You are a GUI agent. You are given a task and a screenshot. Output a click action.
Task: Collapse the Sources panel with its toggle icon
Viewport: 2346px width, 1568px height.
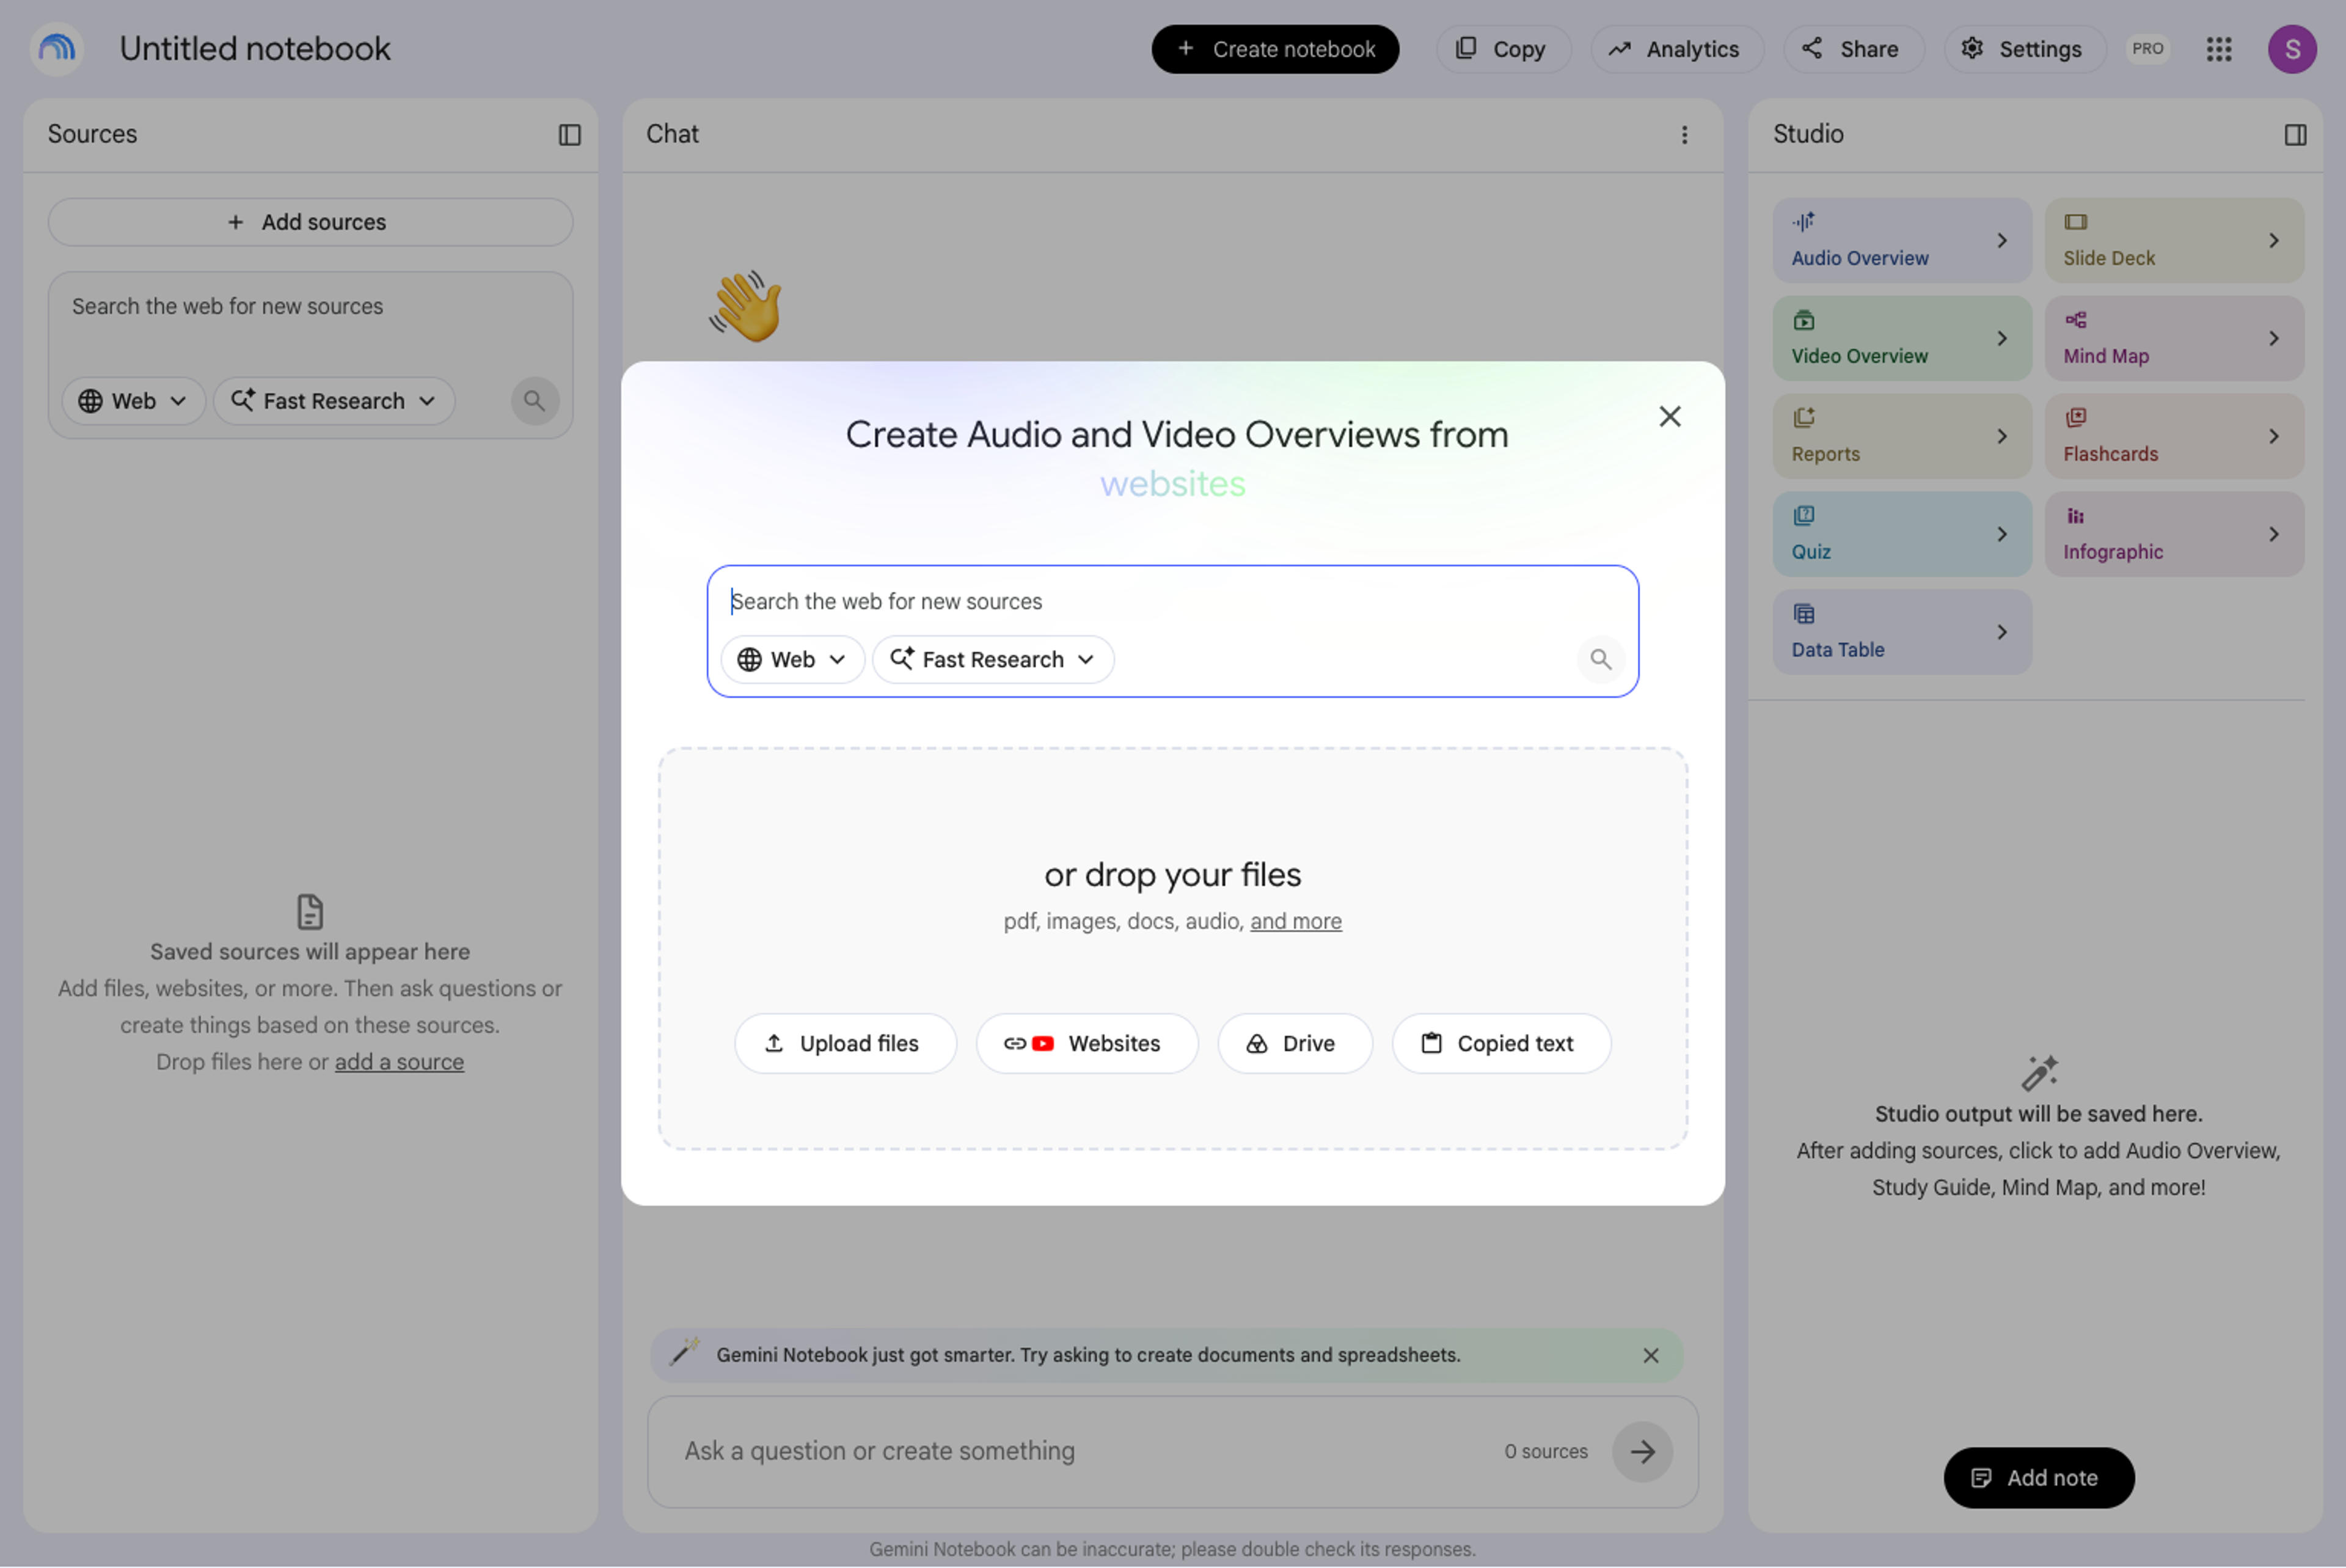tap(569, 135)
